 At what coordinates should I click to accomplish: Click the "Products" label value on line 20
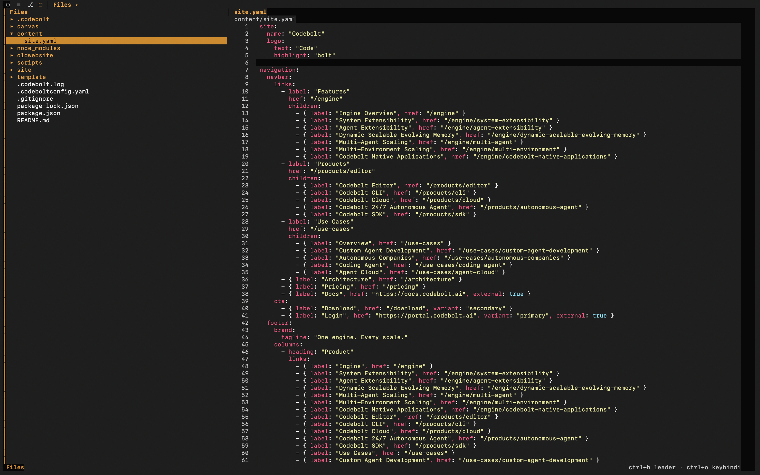(x=332, y=164)
